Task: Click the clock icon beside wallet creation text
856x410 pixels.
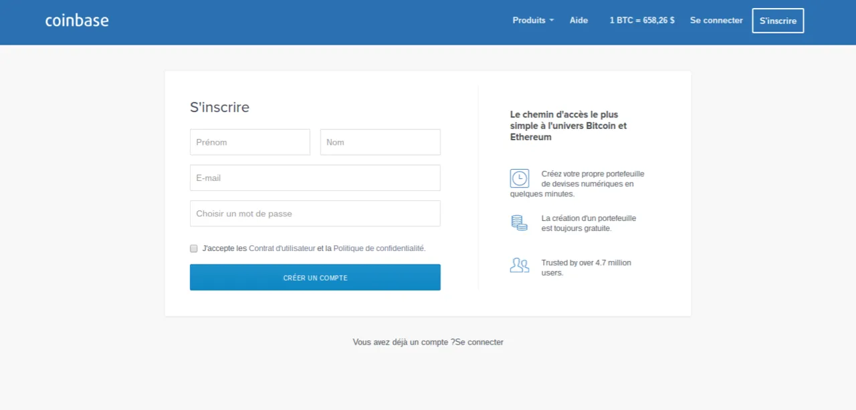Action: click(x=520, y=178)
